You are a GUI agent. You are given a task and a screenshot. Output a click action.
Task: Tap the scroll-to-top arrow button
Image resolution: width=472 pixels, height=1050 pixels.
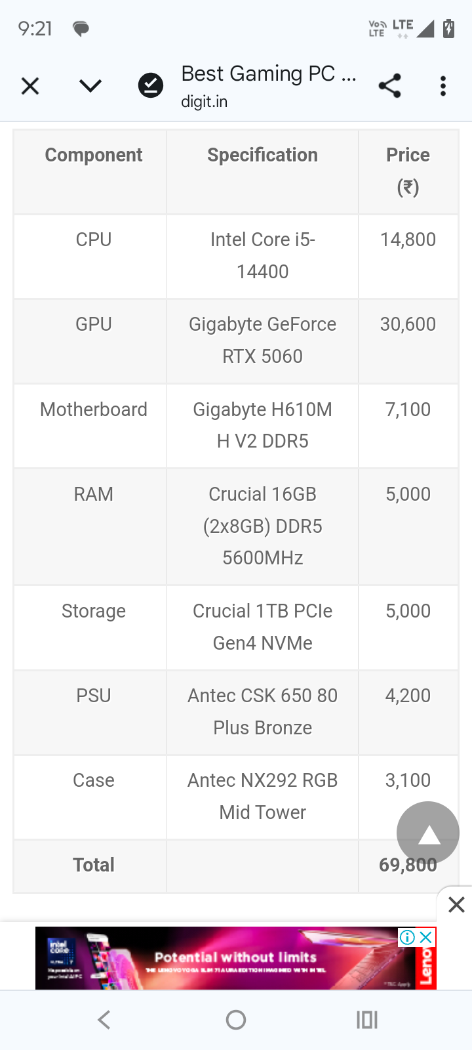coord(428,833)
